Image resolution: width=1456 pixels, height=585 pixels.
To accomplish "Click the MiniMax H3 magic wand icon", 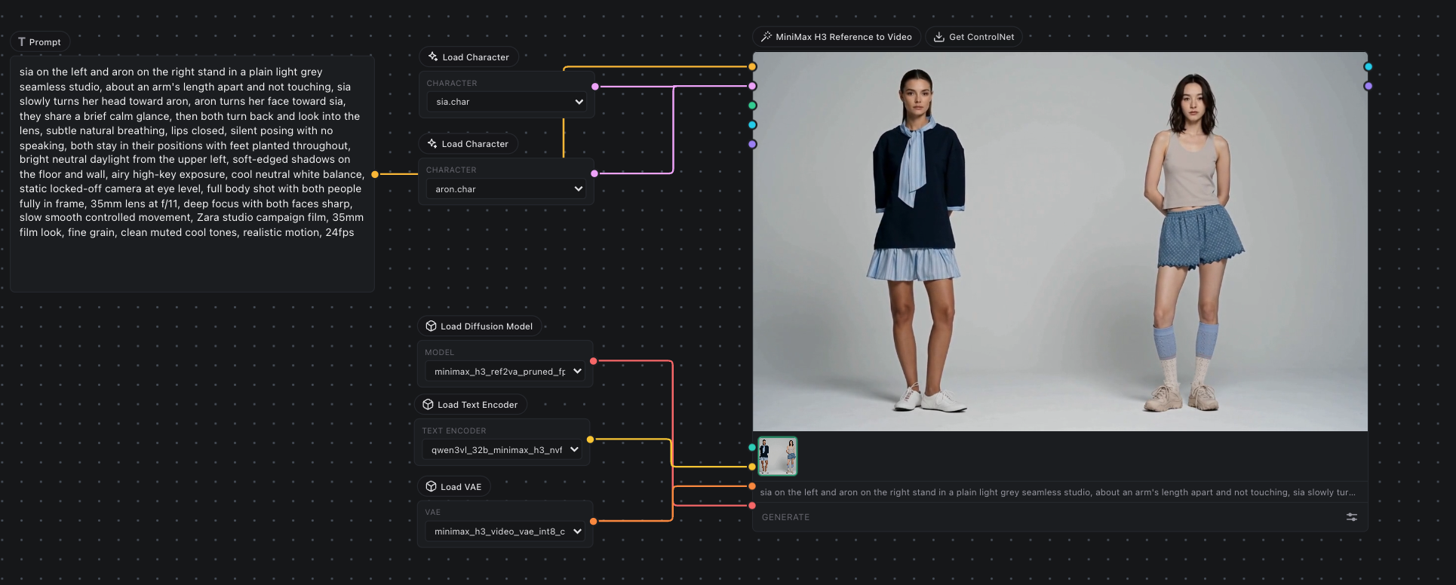I will 766,36.
